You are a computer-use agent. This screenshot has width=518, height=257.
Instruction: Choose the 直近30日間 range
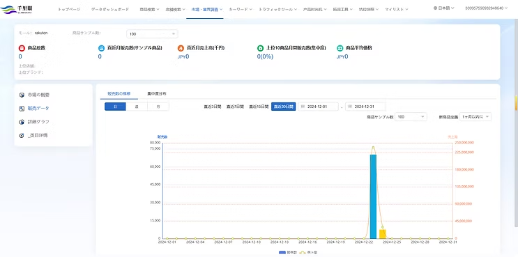point(284,107)
